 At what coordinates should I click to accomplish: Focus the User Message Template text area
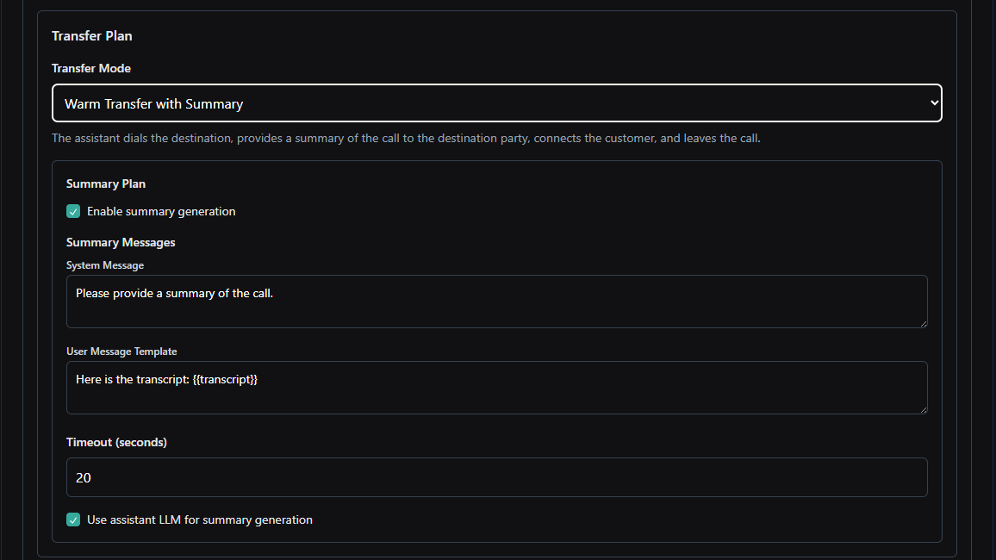[x=496, y=388]
